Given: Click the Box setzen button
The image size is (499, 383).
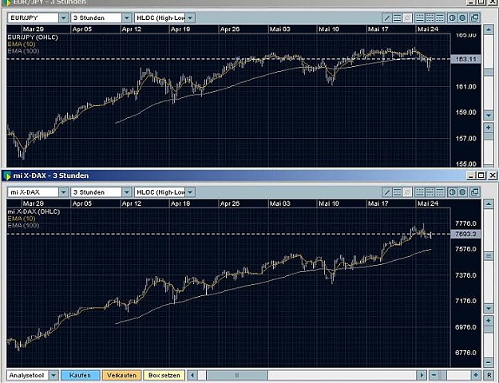Looking at the screenshot, I should pyautogui.click(x=164, y=375).
